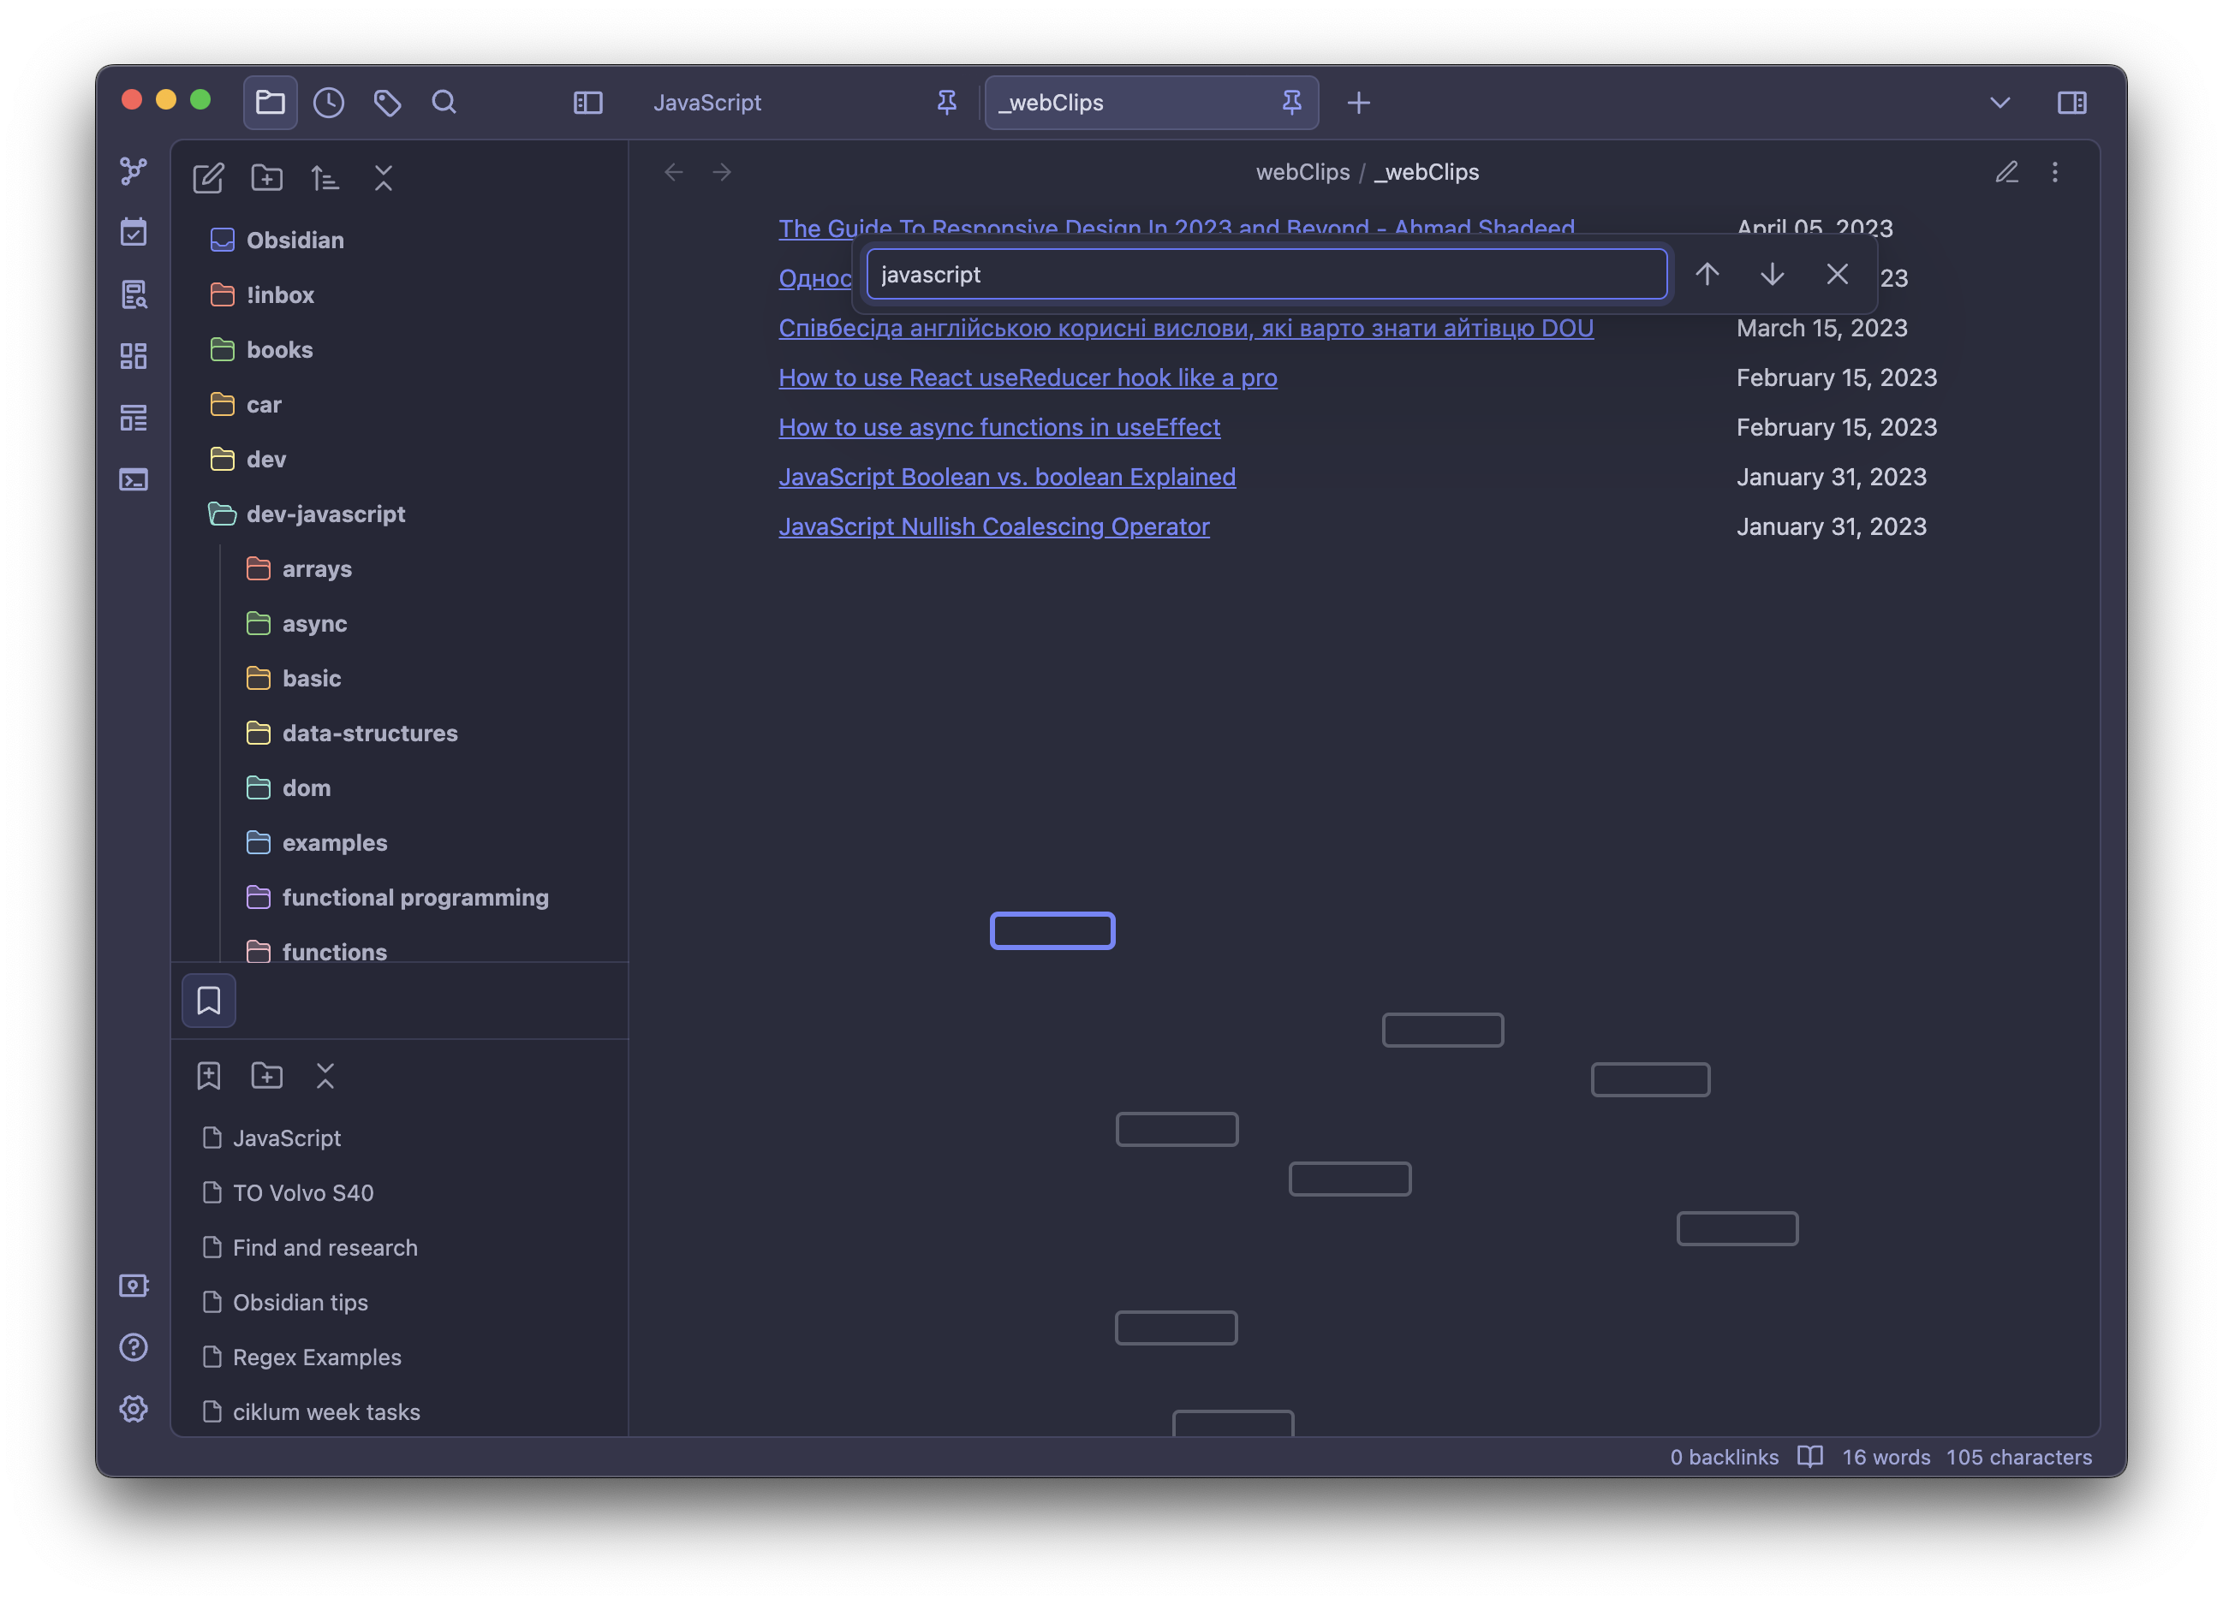This screenshot has height=1604, width=2223.
Task: Unpin the JavaScript tab
Action: click(x=946, y=102)
